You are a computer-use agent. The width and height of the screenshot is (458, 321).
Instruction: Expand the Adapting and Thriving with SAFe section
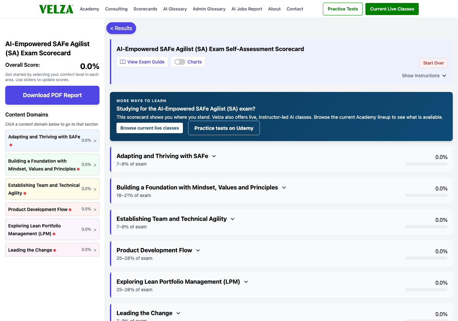click(214, 156)
